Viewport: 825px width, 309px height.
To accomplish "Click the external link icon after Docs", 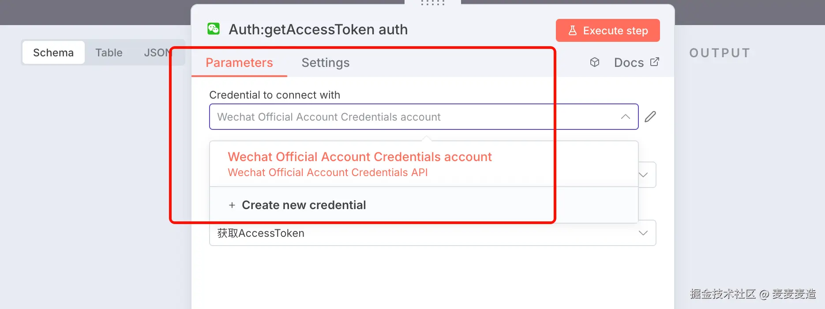I will 655,62.
